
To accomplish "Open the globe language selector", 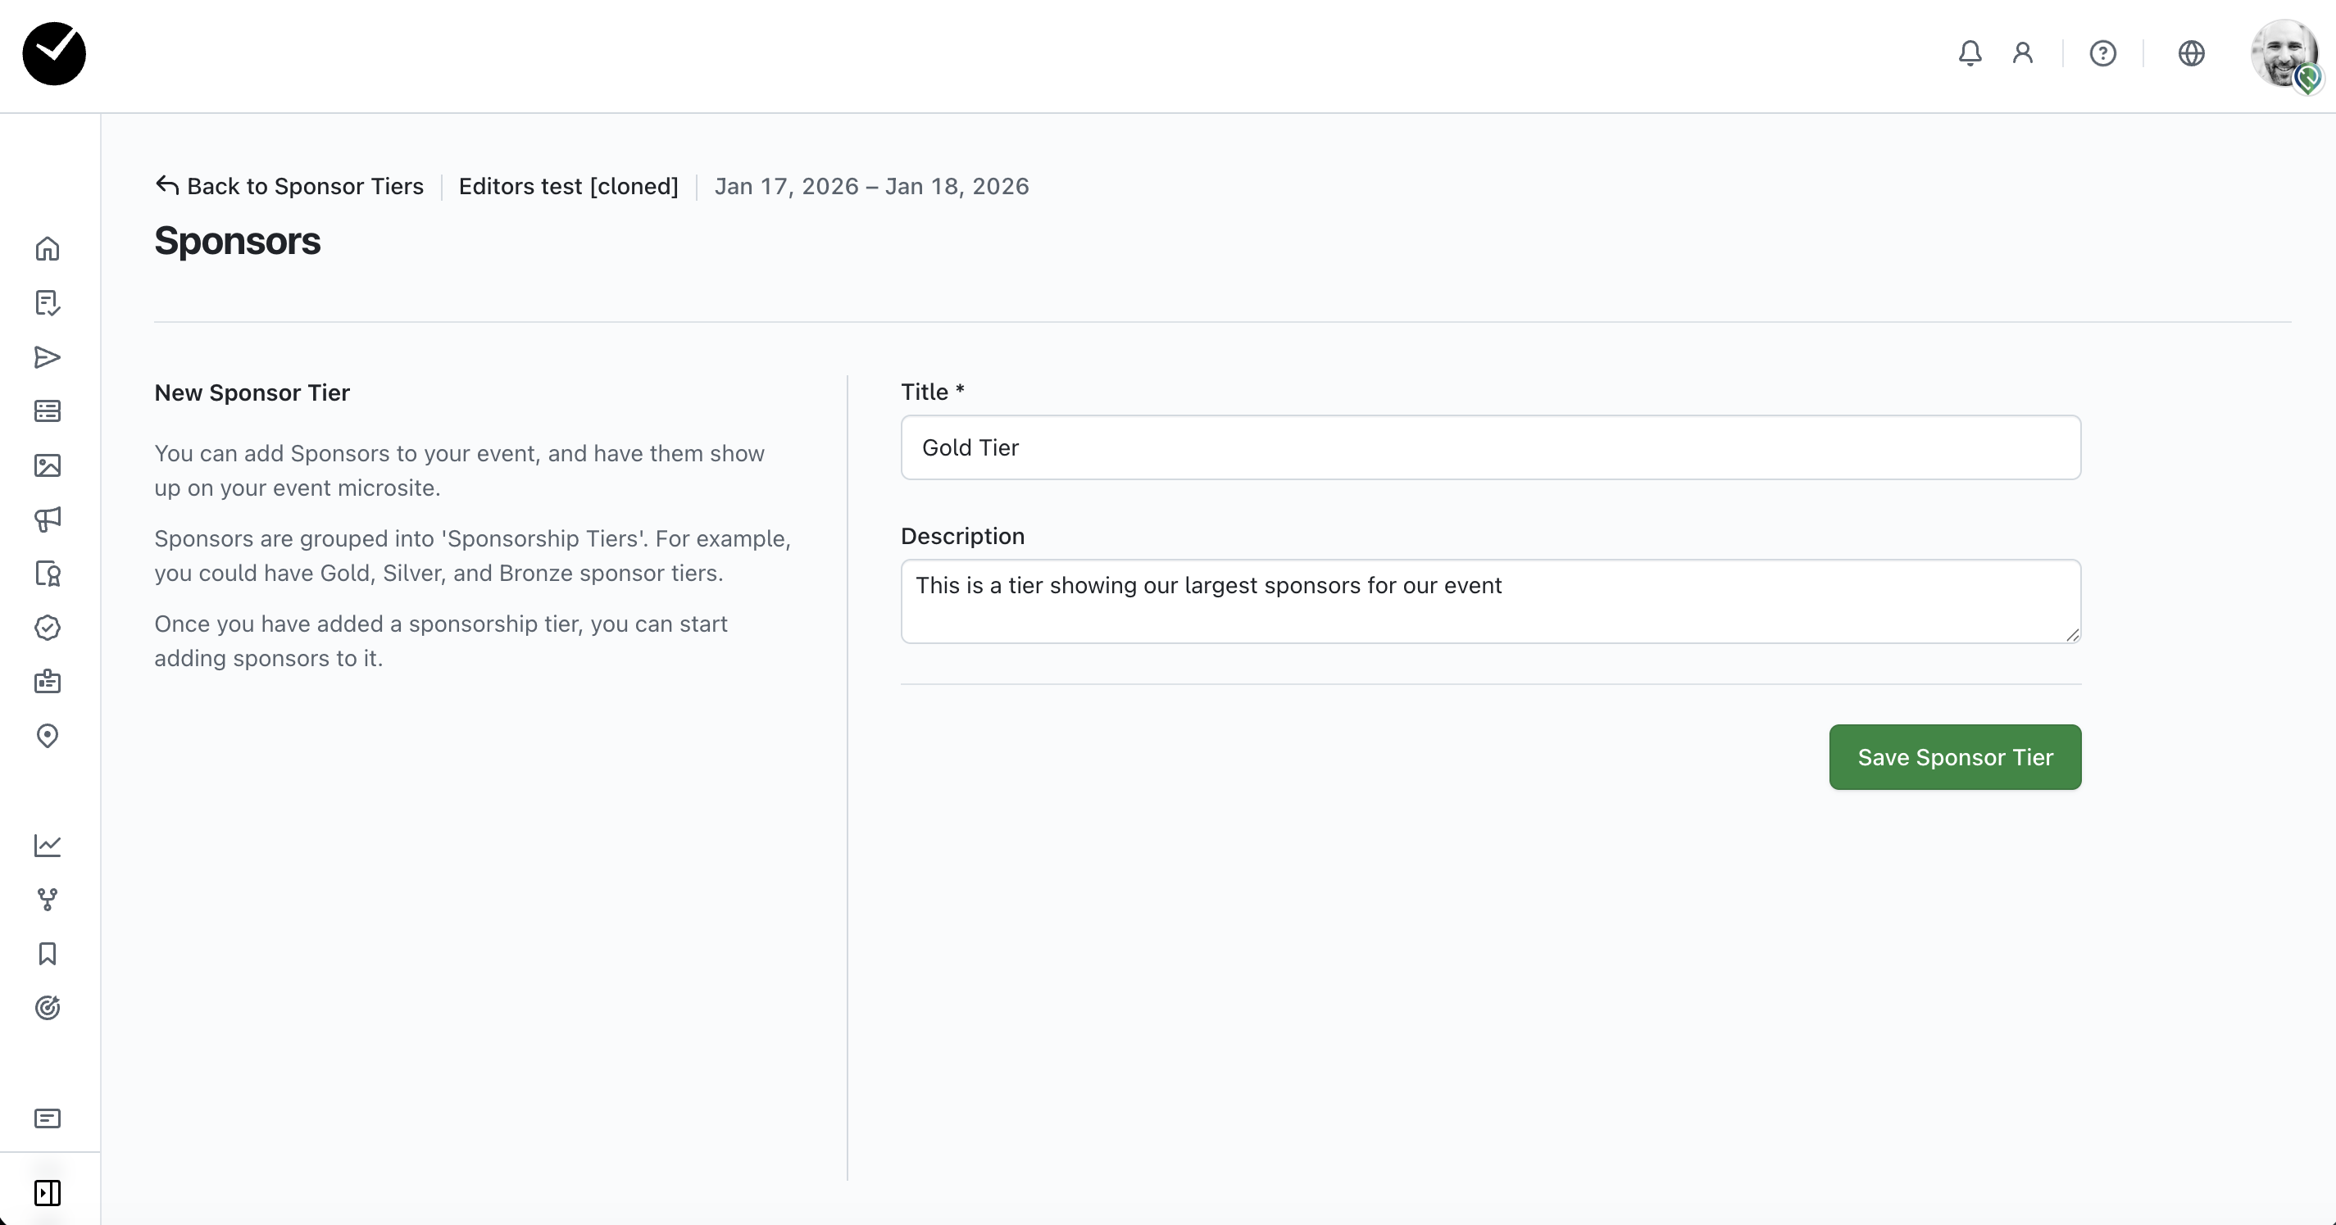I will 2191,53.
